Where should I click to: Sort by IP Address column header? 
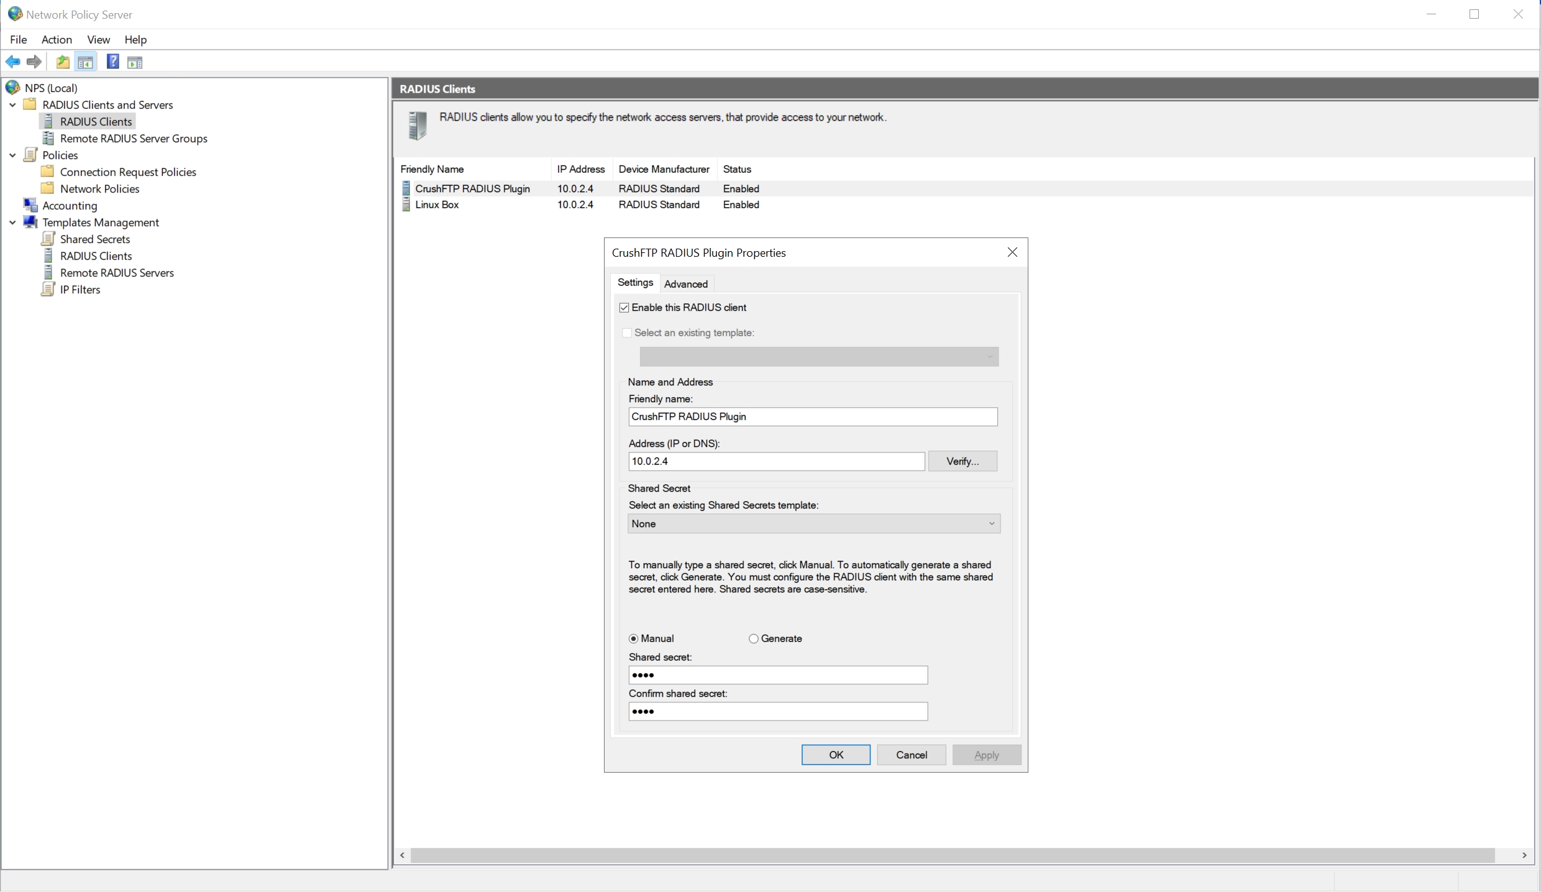581,169
